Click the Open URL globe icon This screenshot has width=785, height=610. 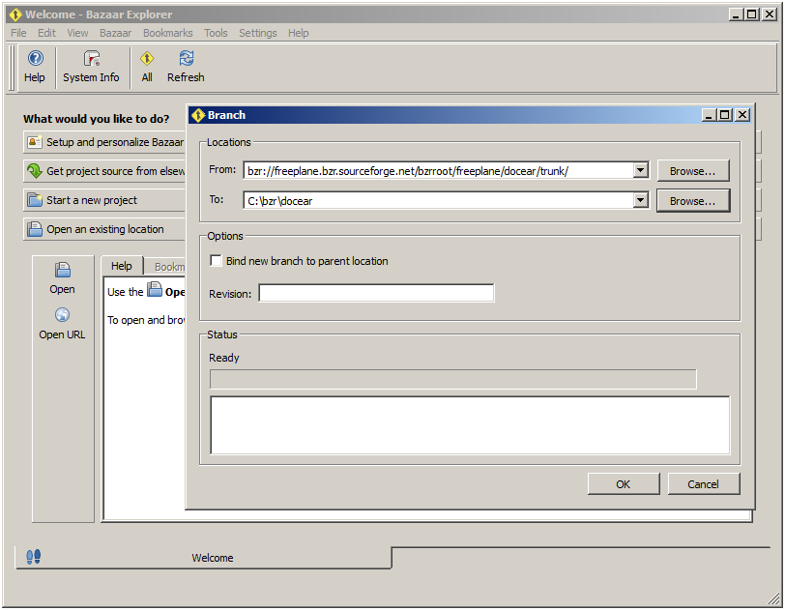[x=63, y=315]
